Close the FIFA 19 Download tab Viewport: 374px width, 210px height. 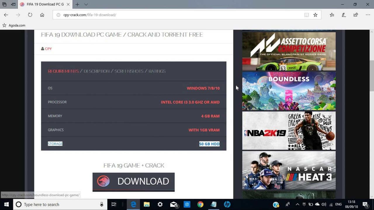[x=68, y=4]
